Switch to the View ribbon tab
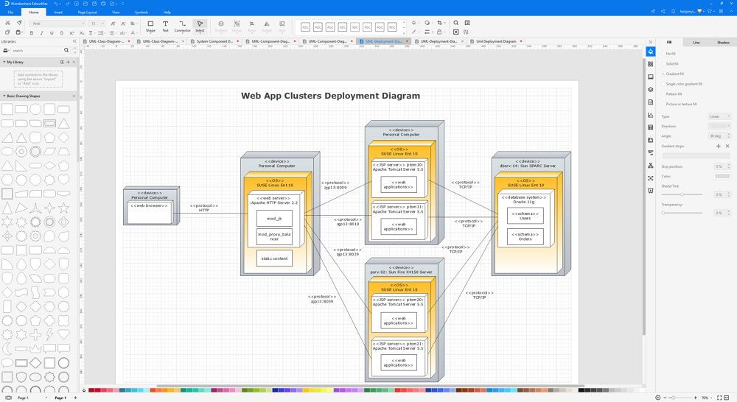The width and height of the screenshot is (737, 402). (116, 13)
